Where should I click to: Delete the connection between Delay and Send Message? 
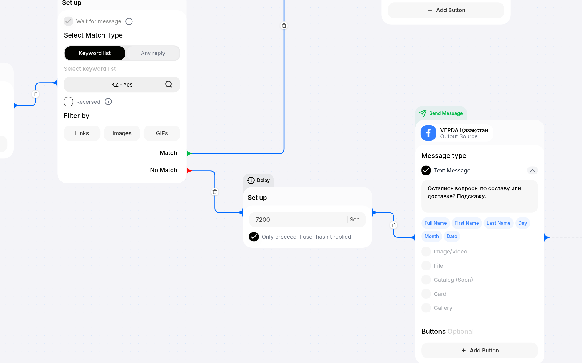394,225
